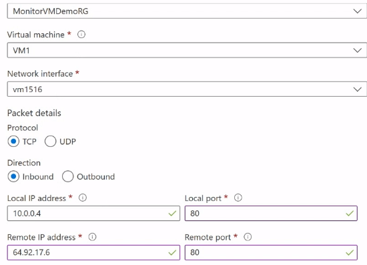Click info icon beside Remote IP address

point(92,237)
